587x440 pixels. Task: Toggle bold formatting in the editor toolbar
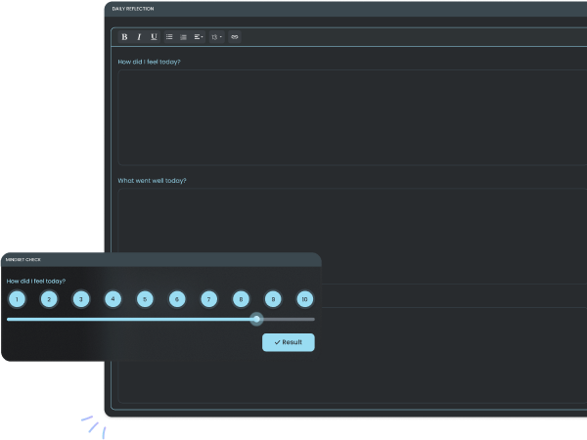point(124,37)
